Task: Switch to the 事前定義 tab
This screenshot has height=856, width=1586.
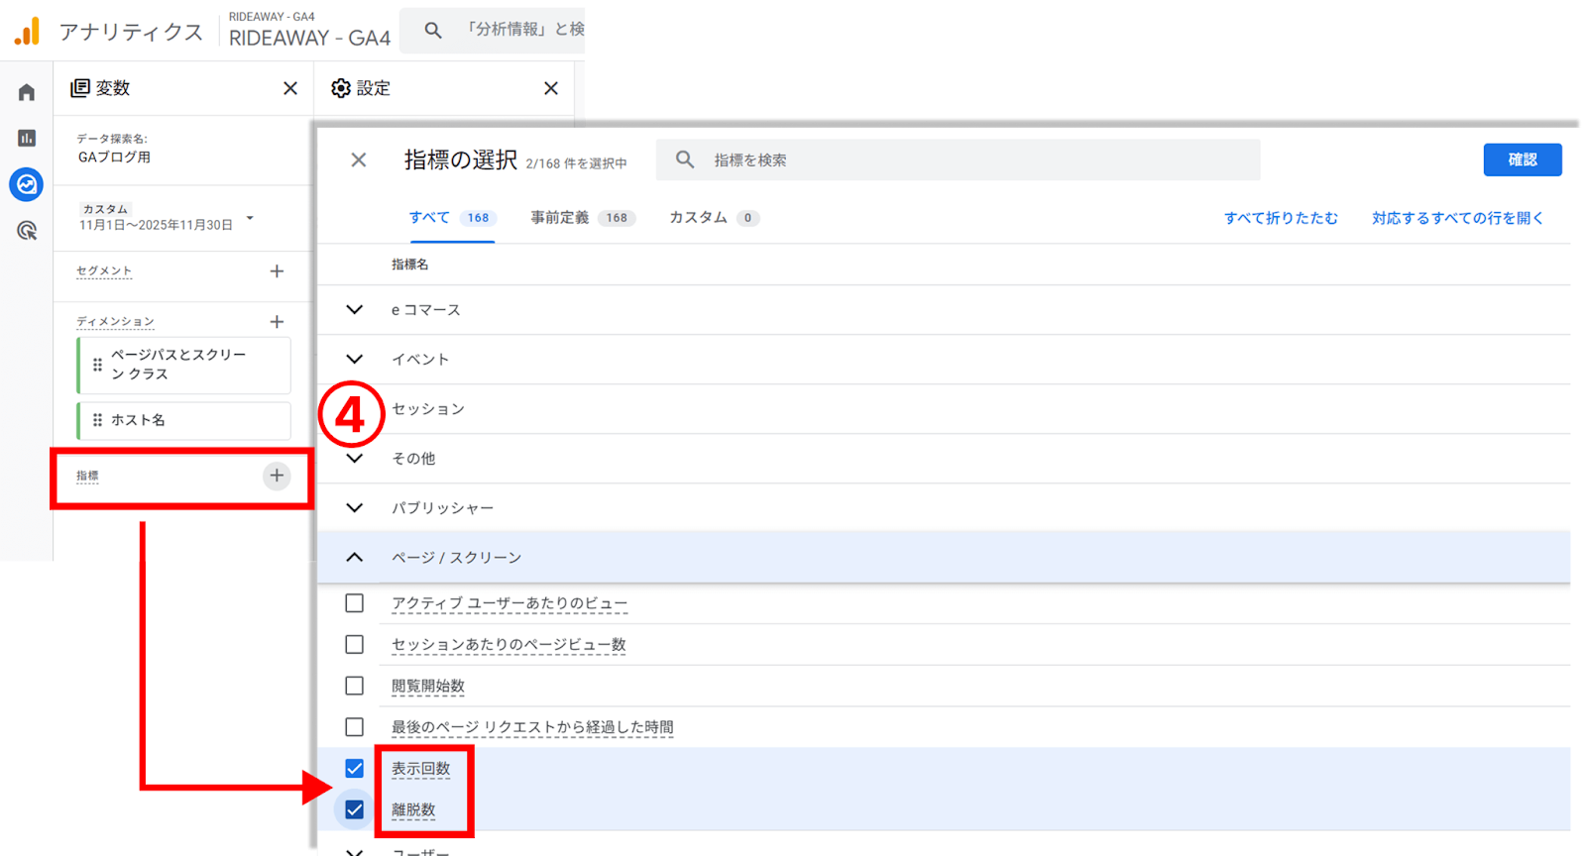Action: point(583,218)
